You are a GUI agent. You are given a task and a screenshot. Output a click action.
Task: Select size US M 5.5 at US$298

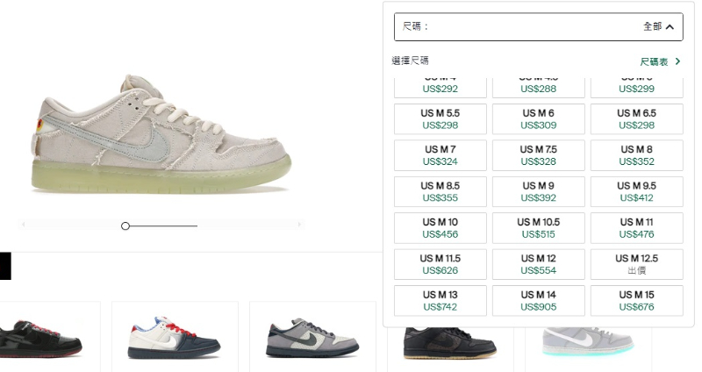[x=441, y=119]
